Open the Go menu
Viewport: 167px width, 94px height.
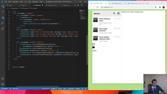point(26,2)
